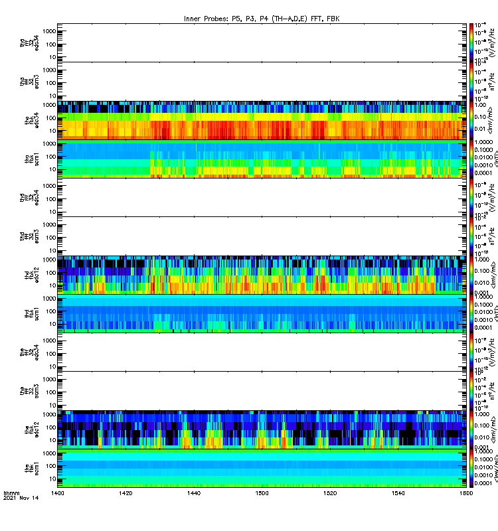The height and width of the screenshot is (531, 498).
Task: Click color bar beside thd fbk scm1 panel
Action: 471,313
